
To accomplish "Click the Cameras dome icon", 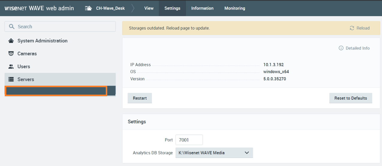I will [11, 54].
